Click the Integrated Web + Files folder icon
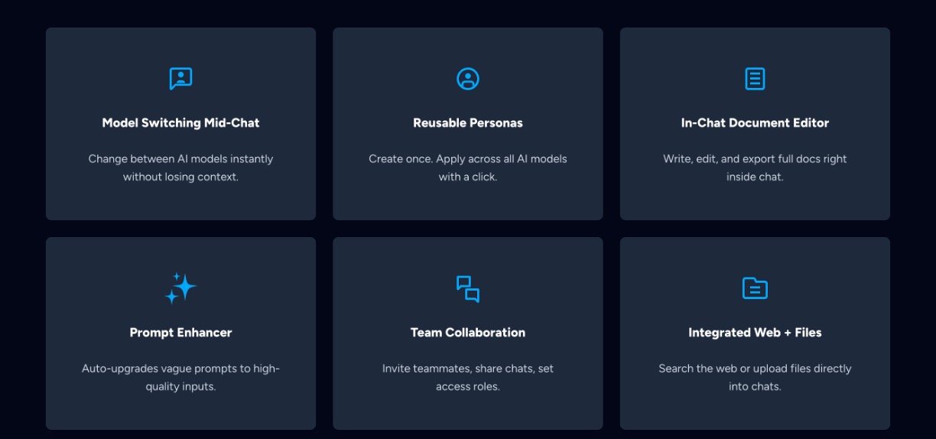 pyautogui.click(x=755, y=288)
